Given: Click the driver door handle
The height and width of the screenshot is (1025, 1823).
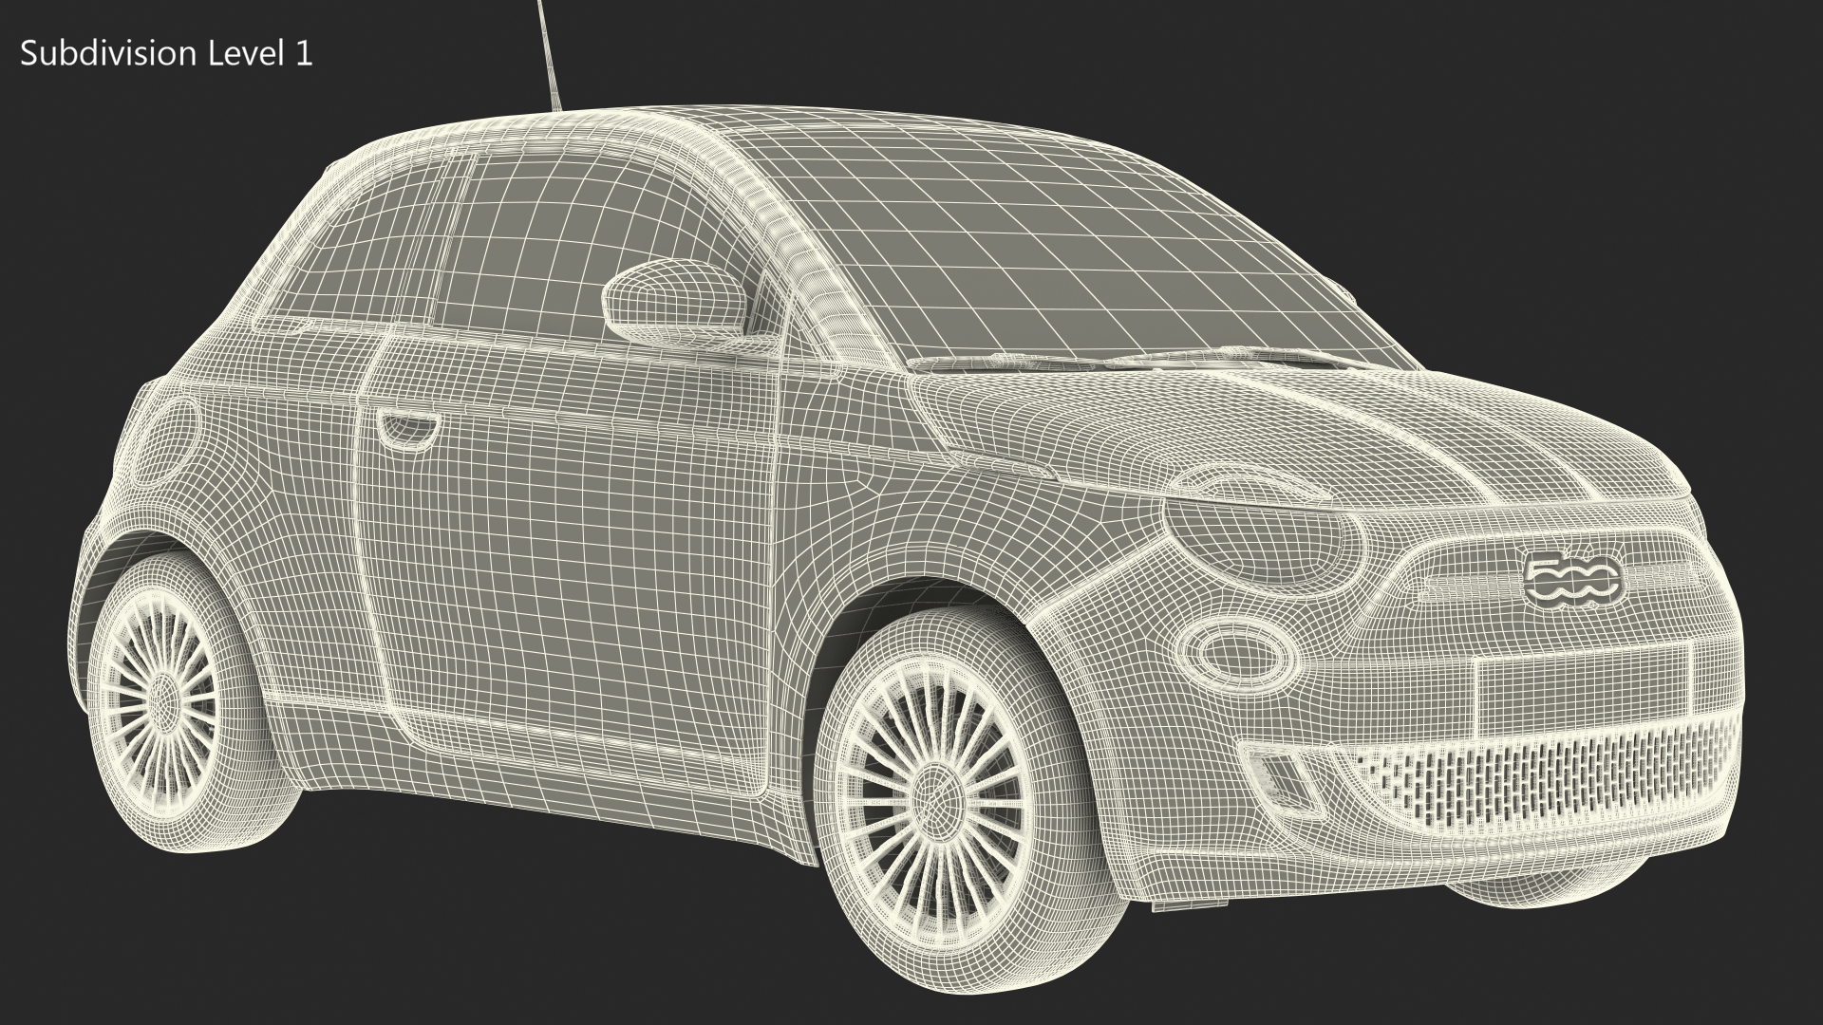Looking at the screenshot, I should [x=408, y=426].
